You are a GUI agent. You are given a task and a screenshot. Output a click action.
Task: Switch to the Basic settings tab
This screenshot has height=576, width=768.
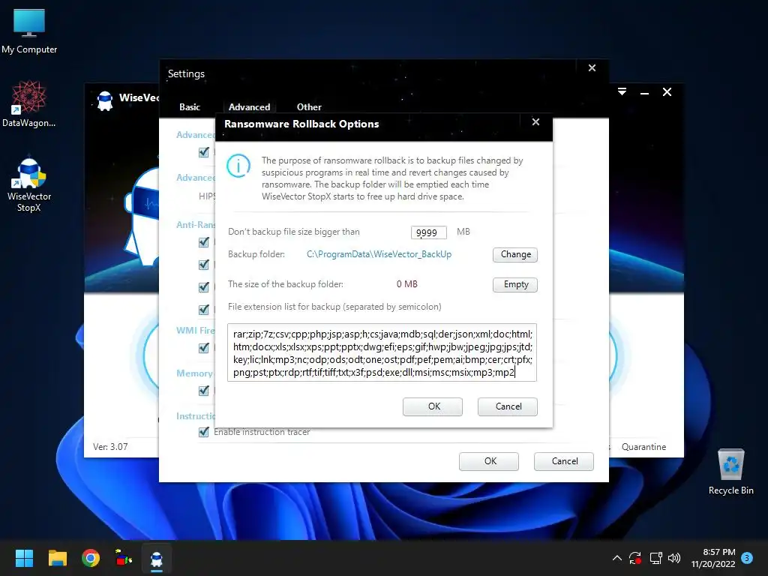click(x=190, y=106)
